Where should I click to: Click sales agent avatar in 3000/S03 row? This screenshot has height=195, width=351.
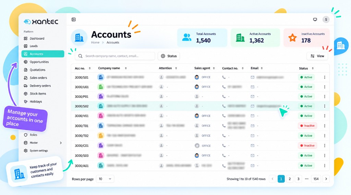197,155
